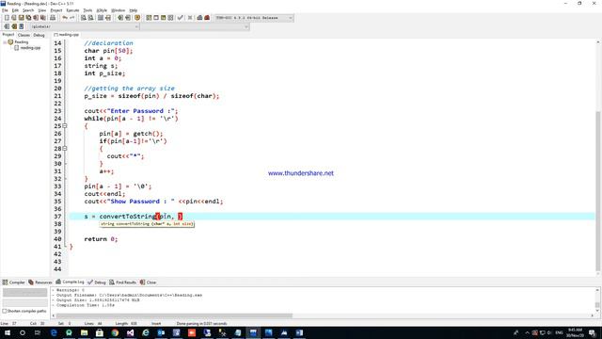The height and width of the screenshot is (339, 602).
Task: Open the Project menu
Action: click(56, 10)
